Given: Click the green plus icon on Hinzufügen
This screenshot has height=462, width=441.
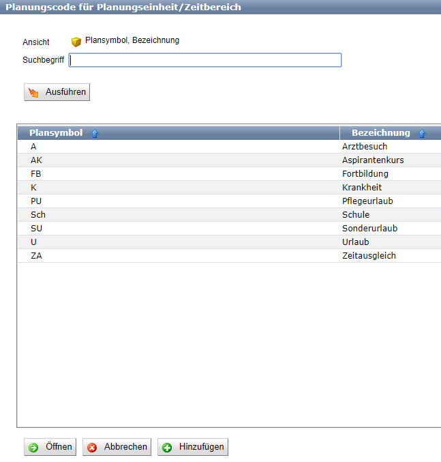Looking at the screenshot, I should 167,448.
